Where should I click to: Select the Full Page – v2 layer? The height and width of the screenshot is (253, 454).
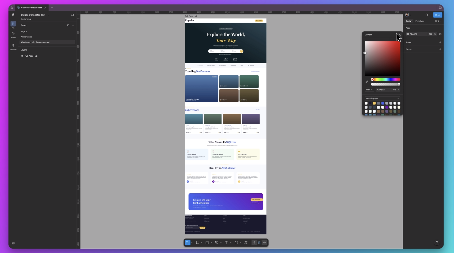point(31,56)
